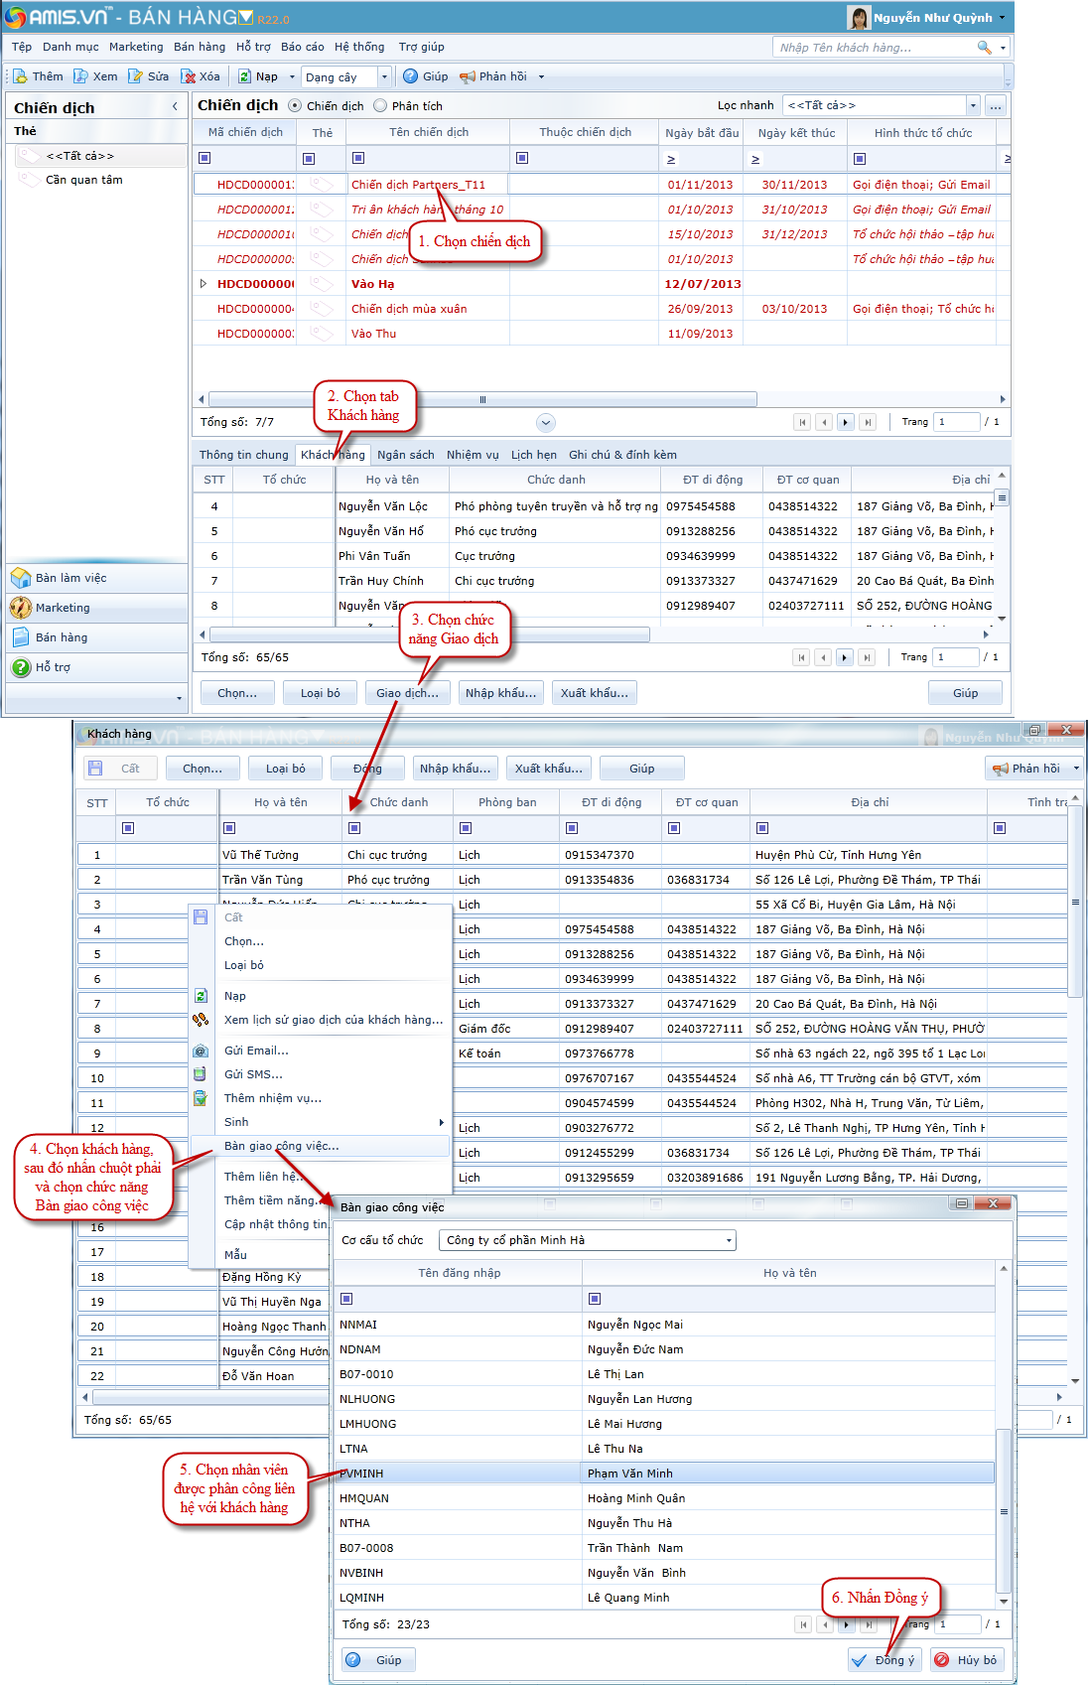Expand the Lọc nhanh filter dropdown
Image resolution: width=1089 pixels, height=1685 pixels.
[x=973, y=105]
